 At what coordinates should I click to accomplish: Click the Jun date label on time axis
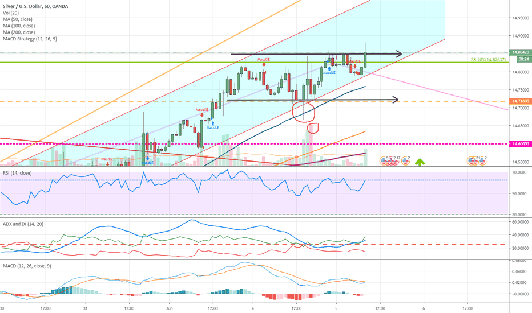[170, 308]
